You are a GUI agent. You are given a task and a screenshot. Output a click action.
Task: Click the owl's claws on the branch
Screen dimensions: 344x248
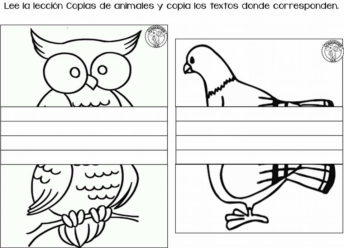[x=87, y=216]
